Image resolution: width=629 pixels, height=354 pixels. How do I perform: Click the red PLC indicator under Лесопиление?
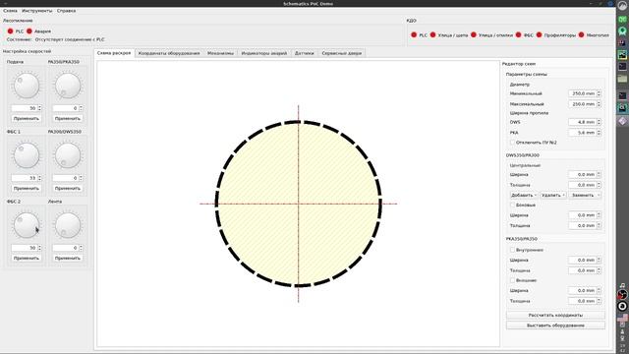tap(11, 30)
